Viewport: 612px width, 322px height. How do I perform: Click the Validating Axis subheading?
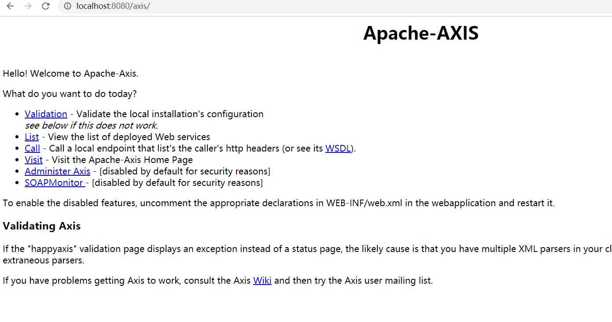tap(42, 226)
